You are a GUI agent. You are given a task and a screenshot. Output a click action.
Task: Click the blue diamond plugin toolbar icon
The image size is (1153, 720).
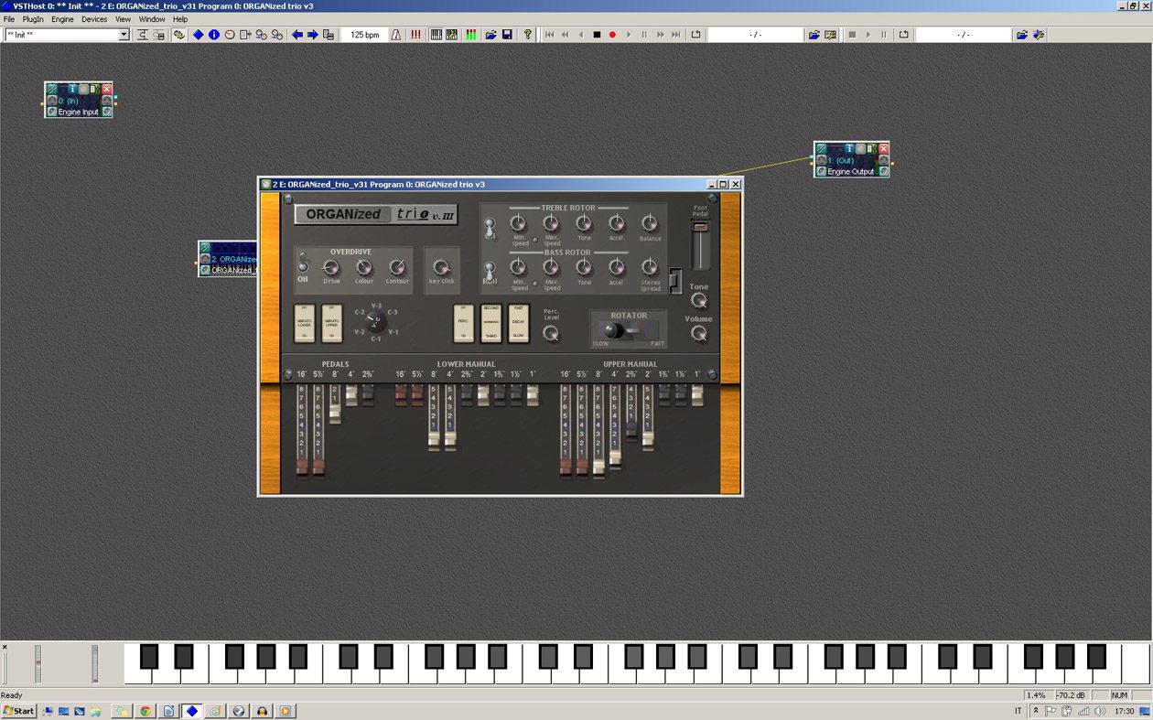198,35
